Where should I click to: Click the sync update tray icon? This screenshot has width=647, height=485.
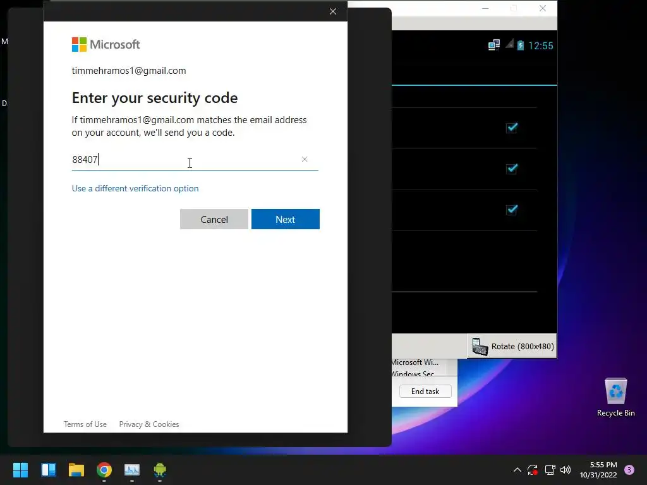[532, 470]
